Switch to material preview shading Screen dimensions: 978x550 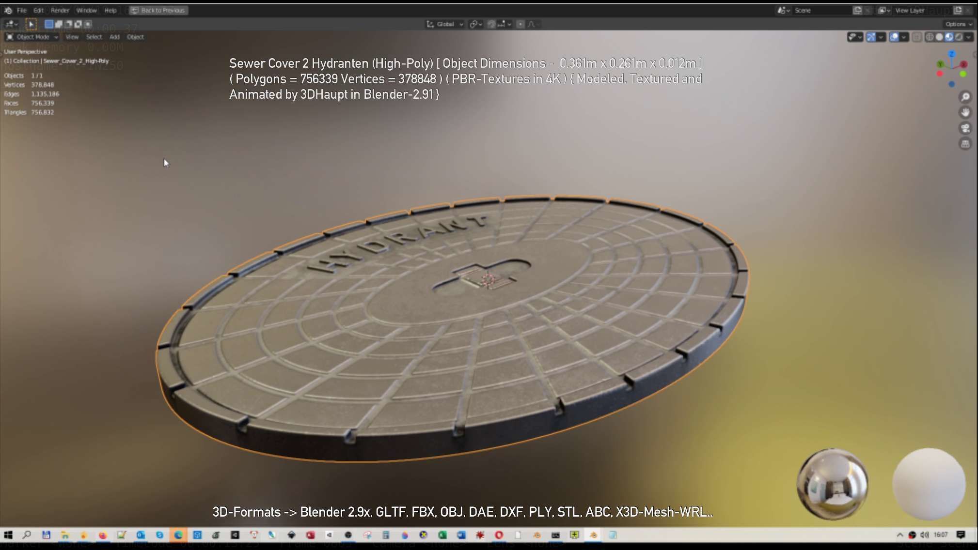point(949,37)
